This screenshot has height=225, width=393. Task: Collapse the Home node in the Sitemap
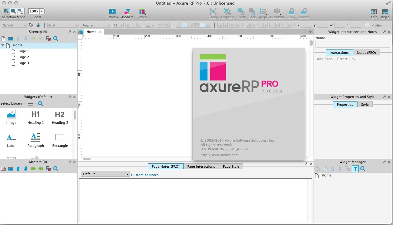point(3,45)
